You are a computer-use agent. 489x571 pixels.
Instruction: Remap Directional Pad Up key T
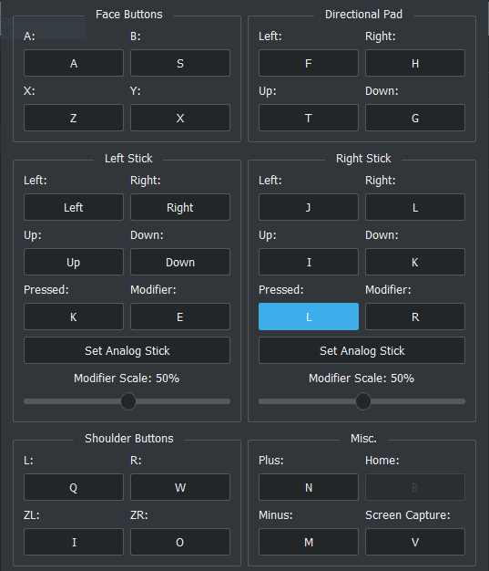point(309,118)
